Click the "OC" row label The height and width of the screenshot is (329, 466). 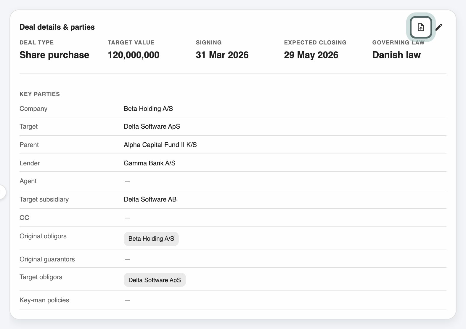tap(24, 218)
